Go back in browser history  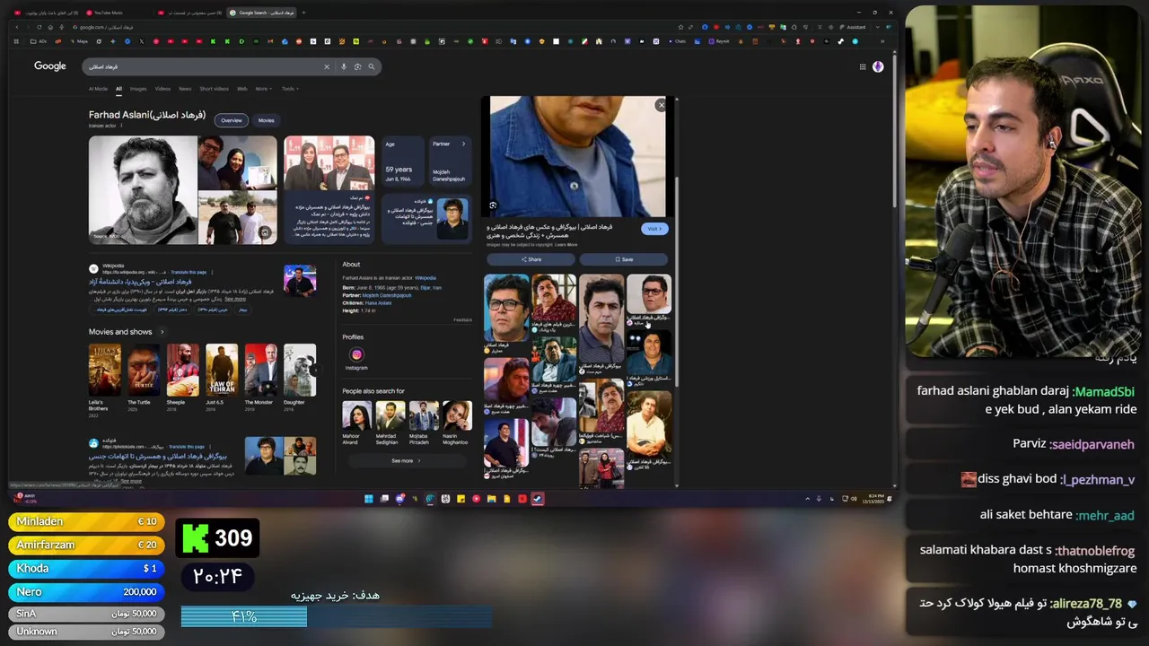(x=16, y=27)
